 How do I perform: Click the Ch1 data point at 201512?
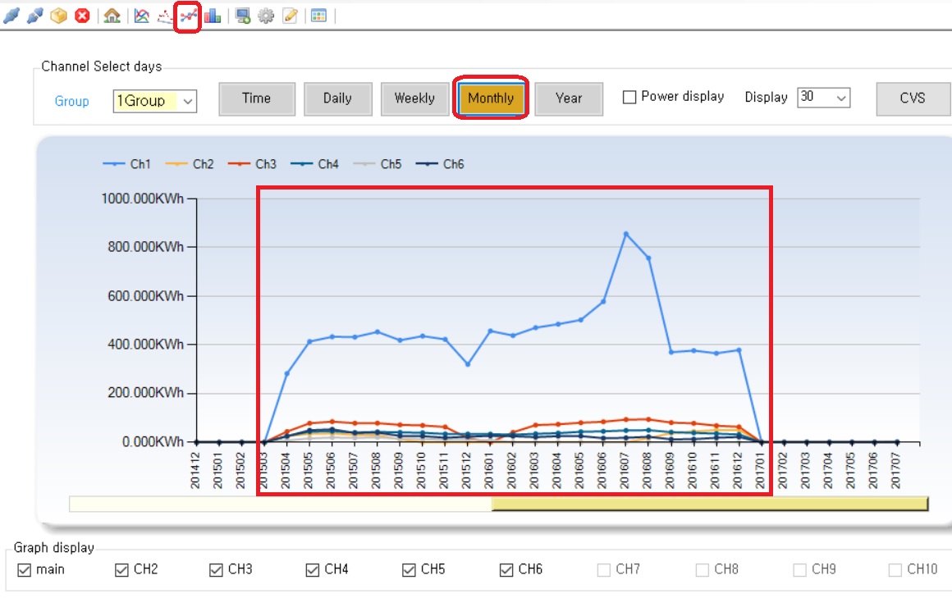pyautogui.click(x=468, y=364)
